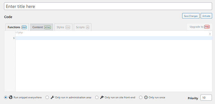Switch to the Functions tab
The height and width of the screenshot is (104, 215).
tap(17, 27)
